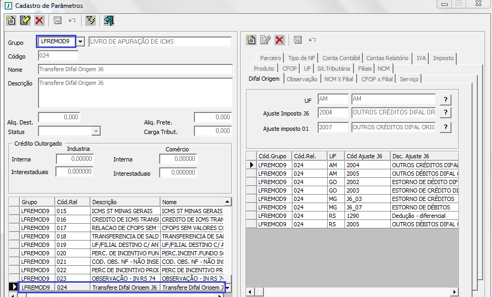This screenshot has width=492, height=297.
Task: Click the Aliq. Dest. input field
Action: (x=58, y=117)
